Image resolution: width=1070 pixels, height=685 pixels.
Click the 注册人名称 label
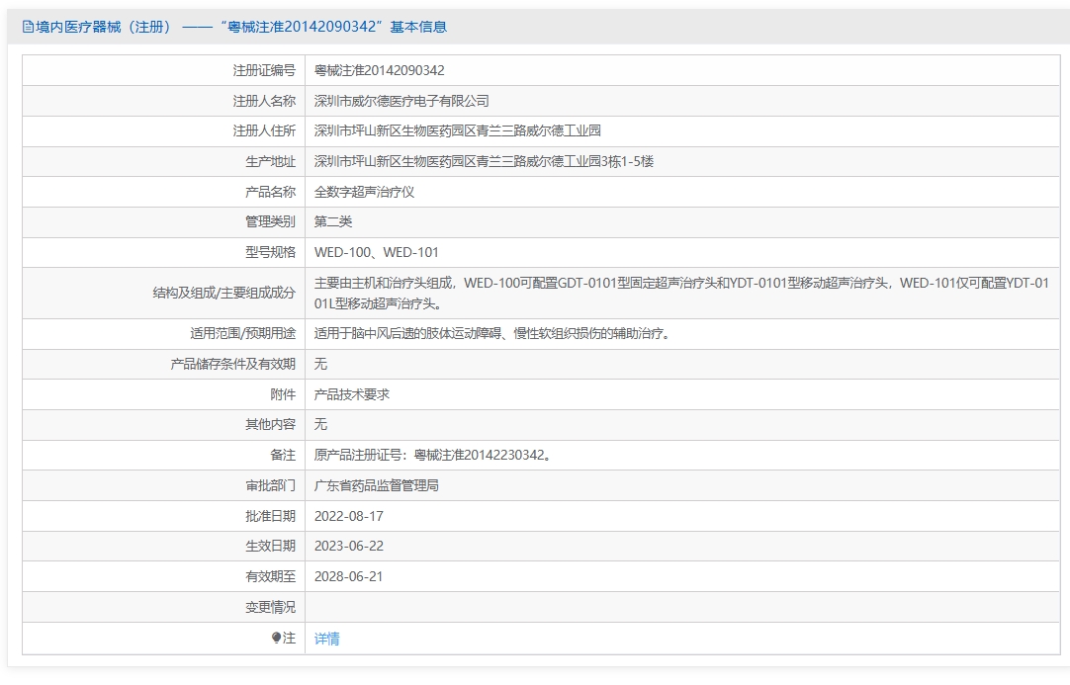[x=264, y=101]
